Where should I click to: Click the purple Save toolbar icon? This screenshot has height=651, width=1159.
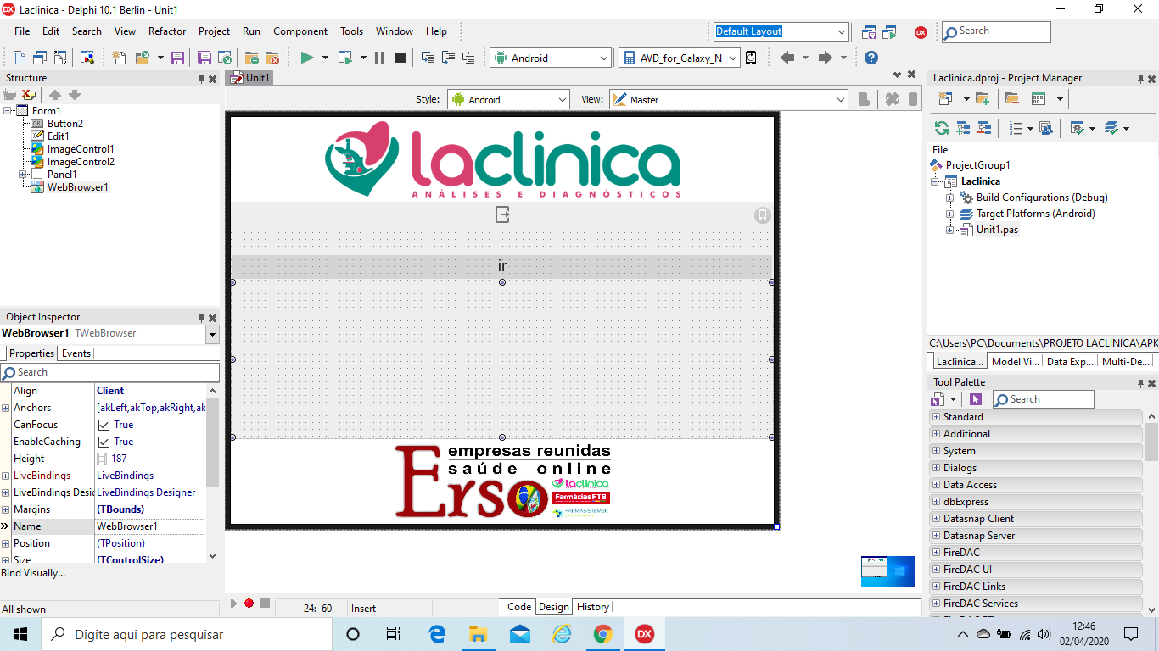(x=178, y=58)
